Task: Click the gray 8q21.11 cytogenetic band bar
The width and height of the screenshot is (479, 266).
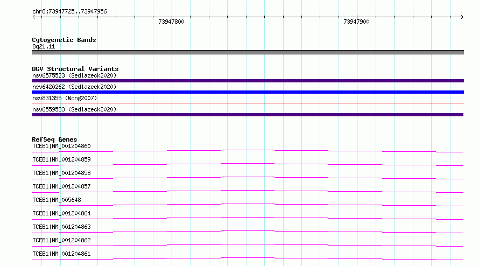Action: 248,52
